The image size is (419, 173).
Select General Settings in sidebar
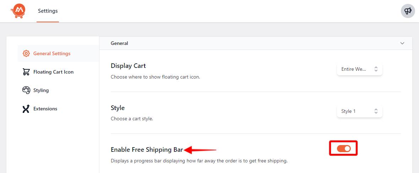click(52, 53)
